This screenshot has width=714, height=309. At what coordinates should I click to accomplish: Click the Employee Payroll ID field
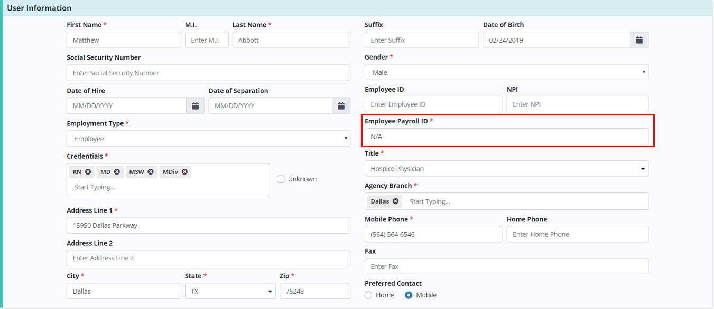[506, 137]
